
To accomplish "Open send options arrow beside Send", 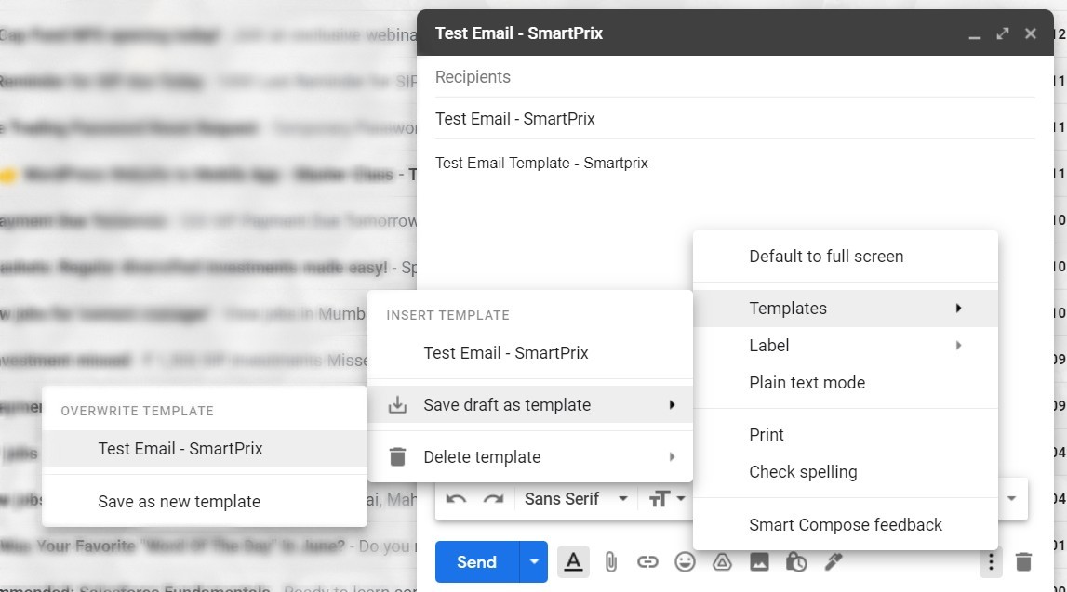I will point(534,562).
